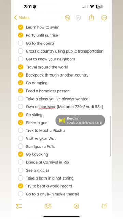Tap the misspelled word sportscar
Viewport: 123px width, 219px height.
(47, 107)
